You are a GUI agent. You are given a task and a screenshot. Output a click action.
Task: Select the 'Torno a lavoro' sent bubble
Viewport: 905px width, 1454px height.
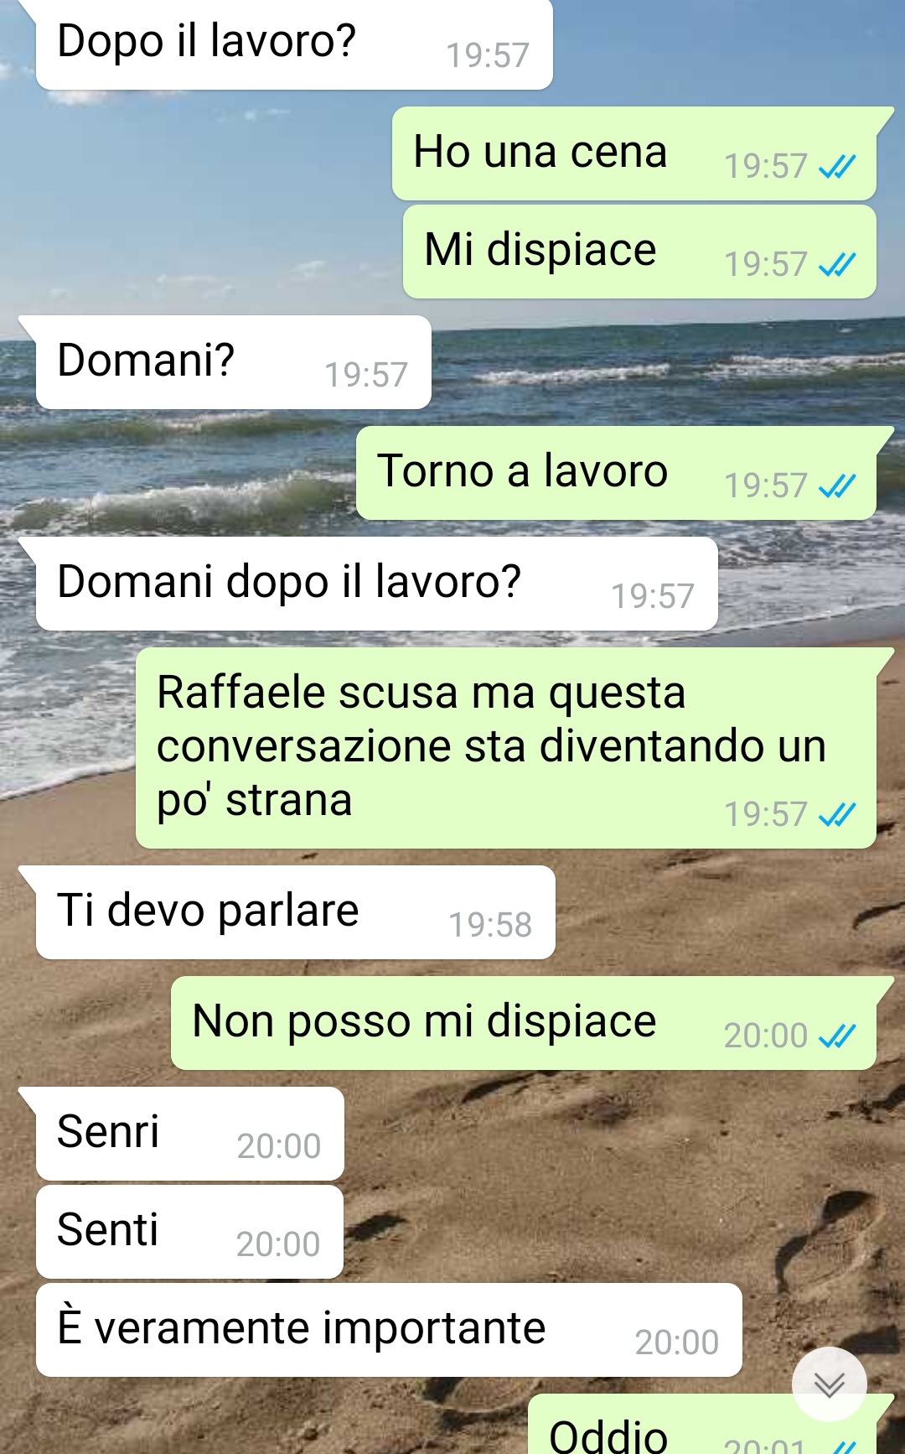coord(616,473)
